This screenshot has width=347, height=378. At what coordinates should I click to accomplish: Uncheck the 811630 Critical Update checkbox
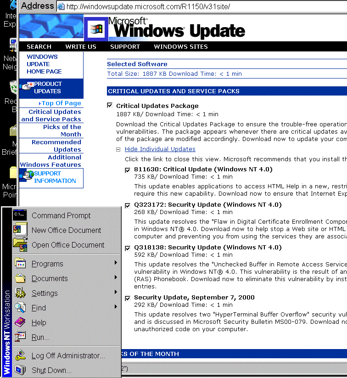coord(128,169)
